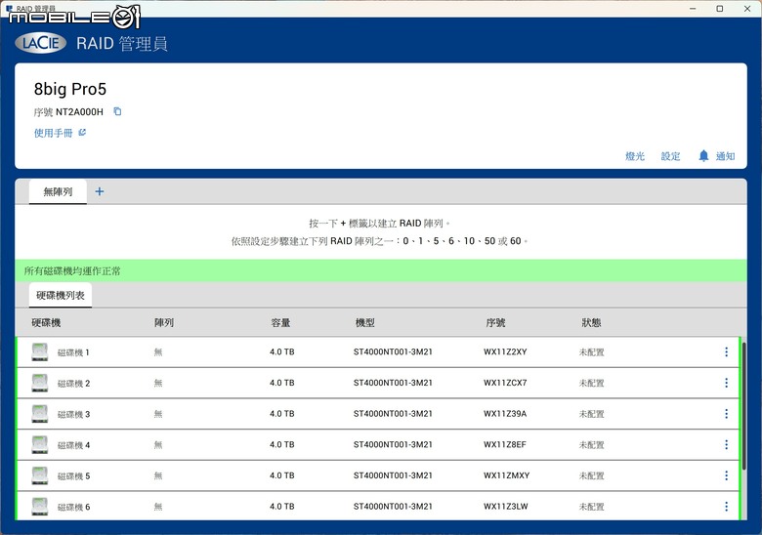This screenshot has height=535, width=762.
Task: Copy the serial number NT2A000H icon
Action: (x=117, y=111)
